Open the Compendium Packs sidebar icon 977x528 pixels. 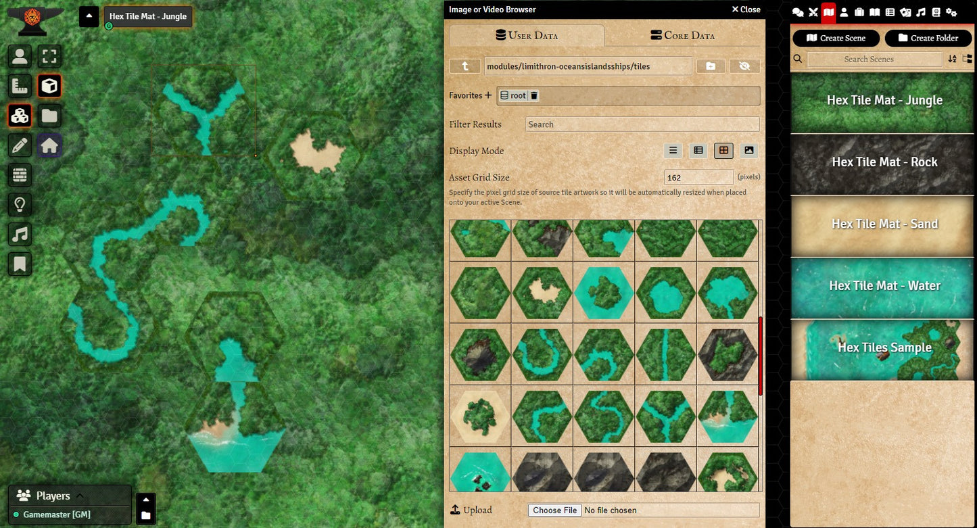pos(936,12)
